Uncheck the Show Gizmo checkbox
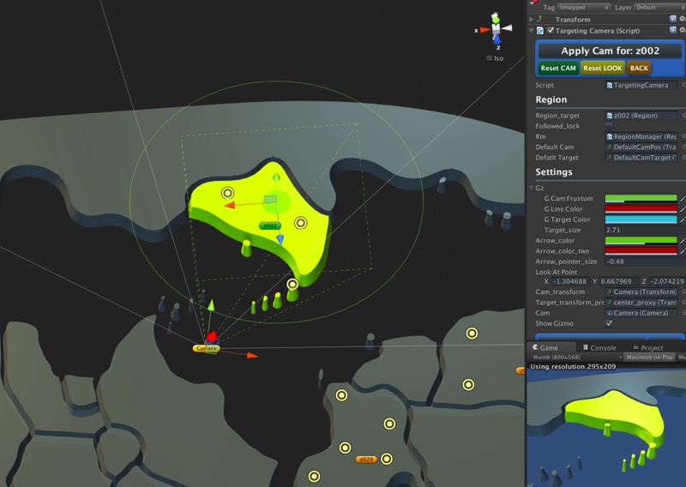686x487 pixels. (609, 323)
